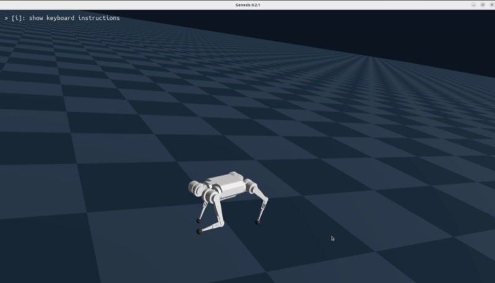
Task: Minimize the Genesis window
Action: click(473, 5)
